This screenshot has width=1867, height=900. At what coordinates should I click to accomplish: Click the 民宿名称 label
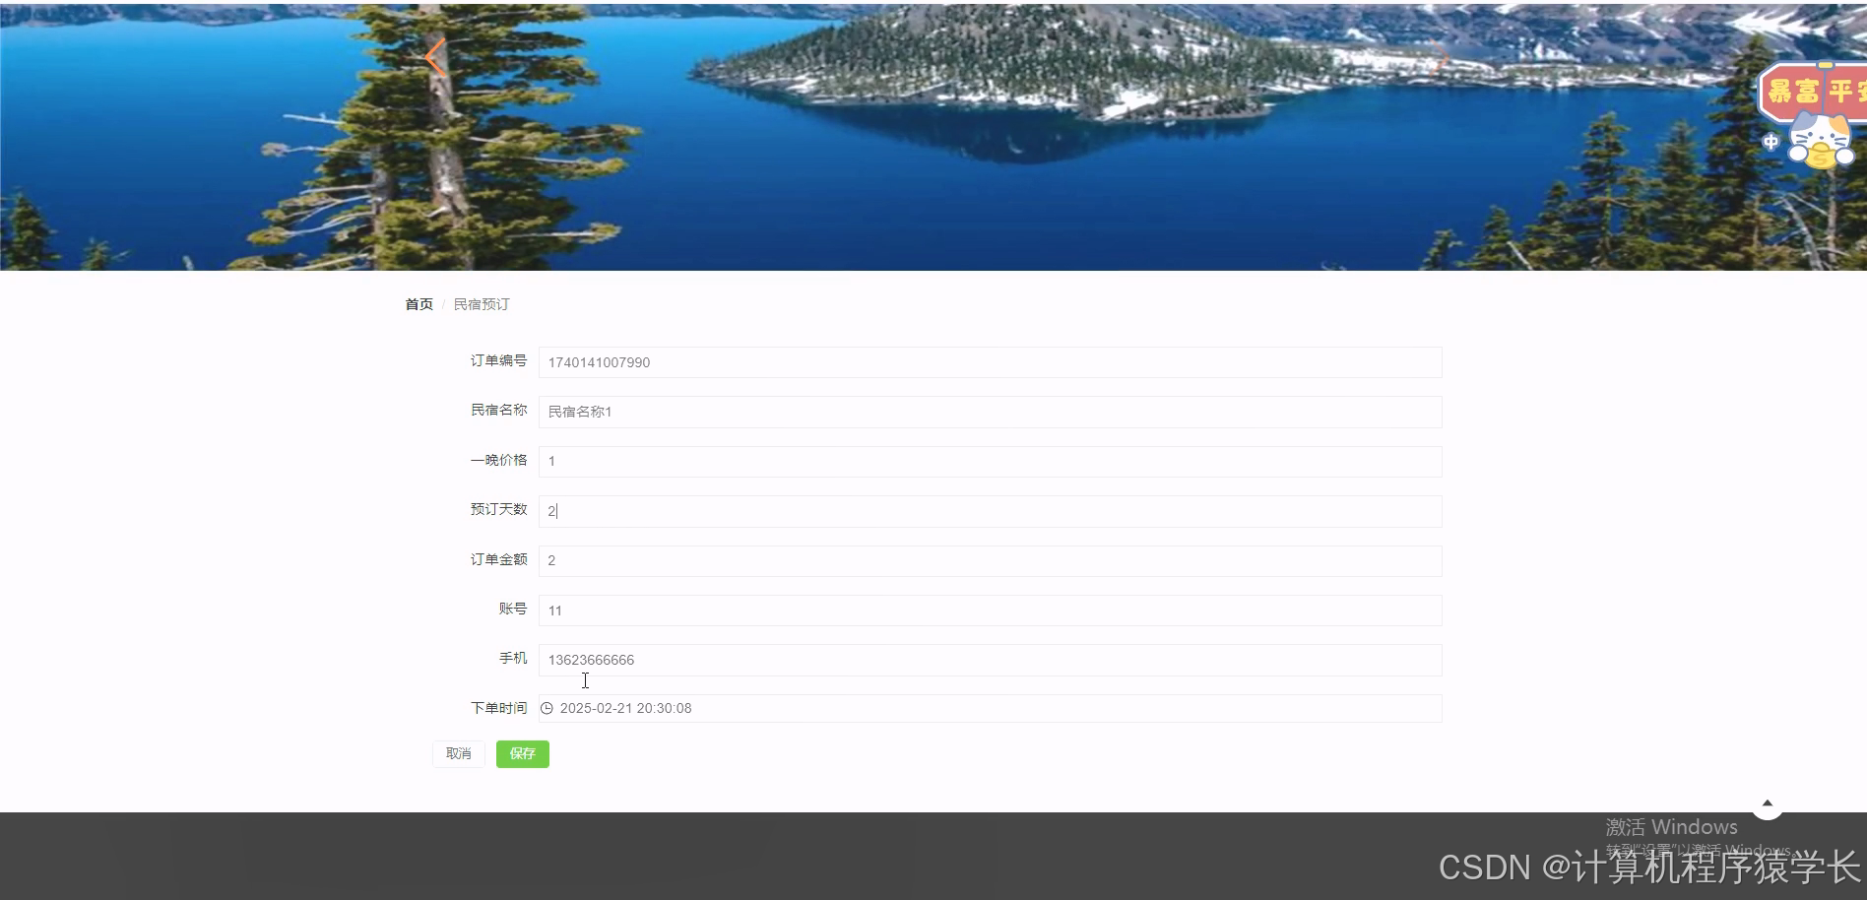(498, 410)
